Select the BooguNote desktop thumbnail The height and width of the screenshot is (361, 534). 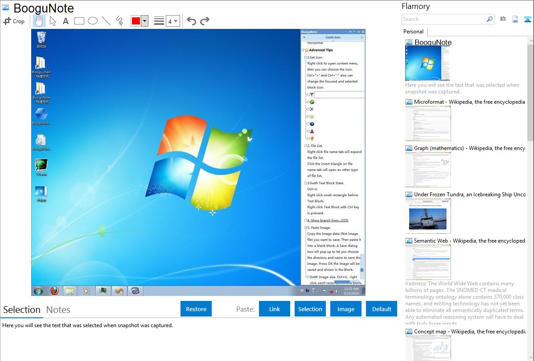(427, 63)
